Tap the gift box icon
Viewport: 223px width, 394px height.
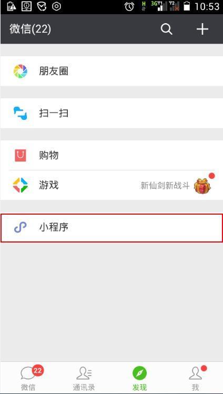tap(202, 186)
